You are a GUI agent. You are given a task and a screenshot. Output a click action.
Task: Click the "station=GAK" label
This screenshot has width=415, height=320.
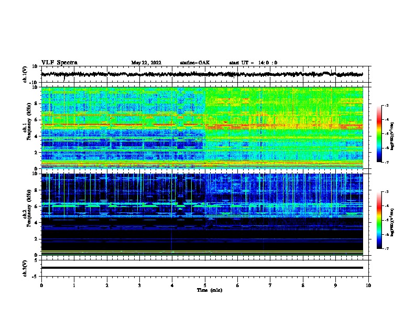[x=195, y=63]
